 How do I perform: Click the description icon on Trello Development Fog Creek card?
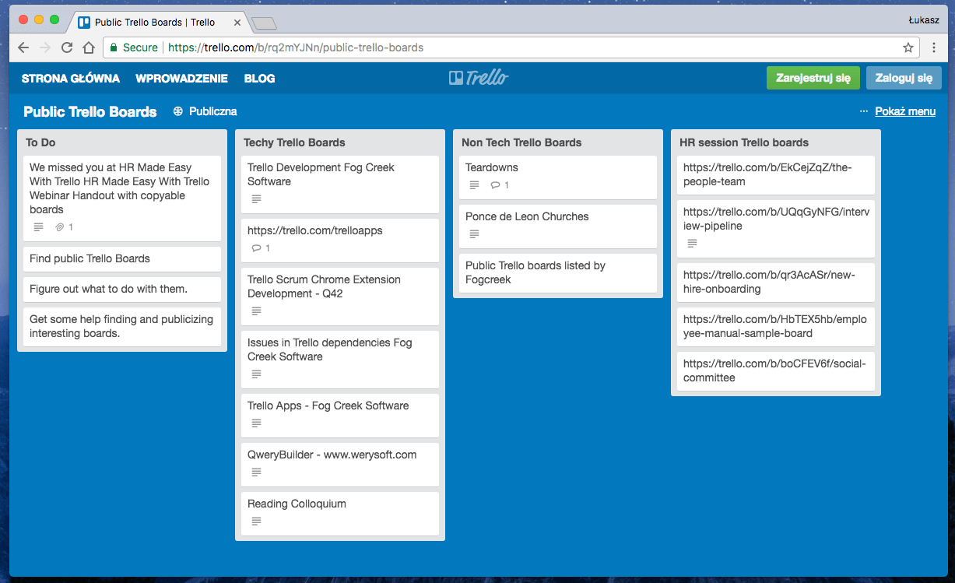[256, 199]
